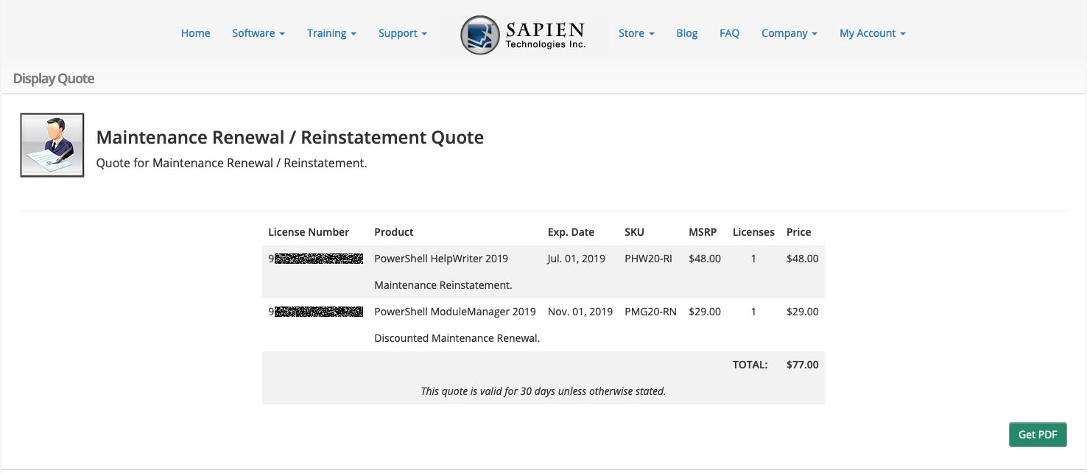The image size is (1087, 473).
Task: Download the quote with Get PDF
Action: pyautogui.click(x=1038, y=435)
